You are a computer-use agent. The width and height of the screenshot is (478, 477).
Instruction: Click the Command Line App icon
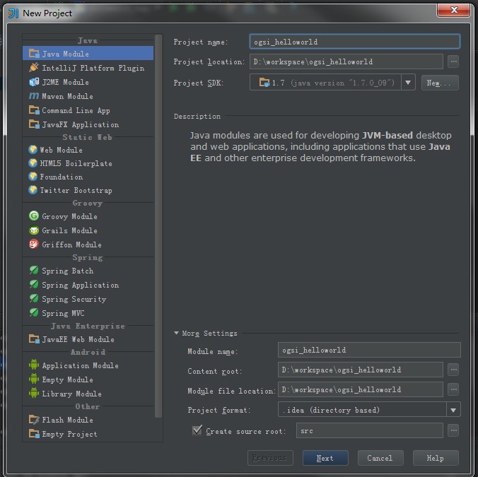tap(34, 110)
